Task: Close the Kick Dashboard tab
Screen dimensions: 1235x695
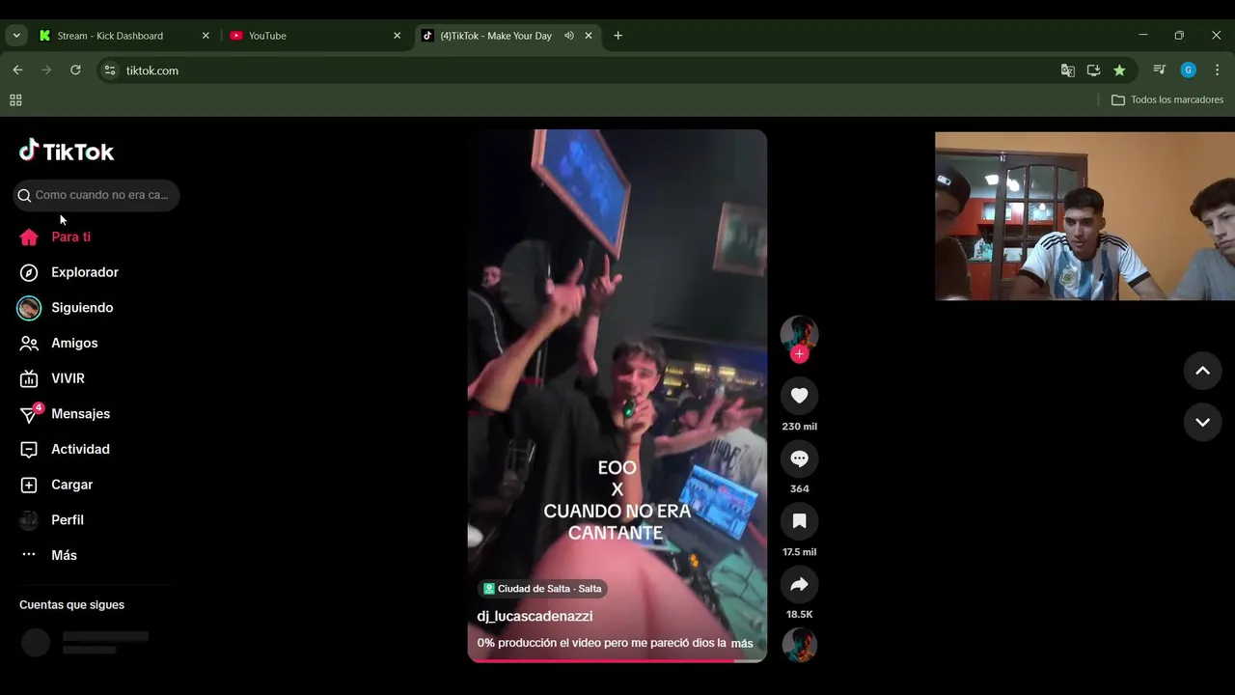Action: [x=206, y=36]
